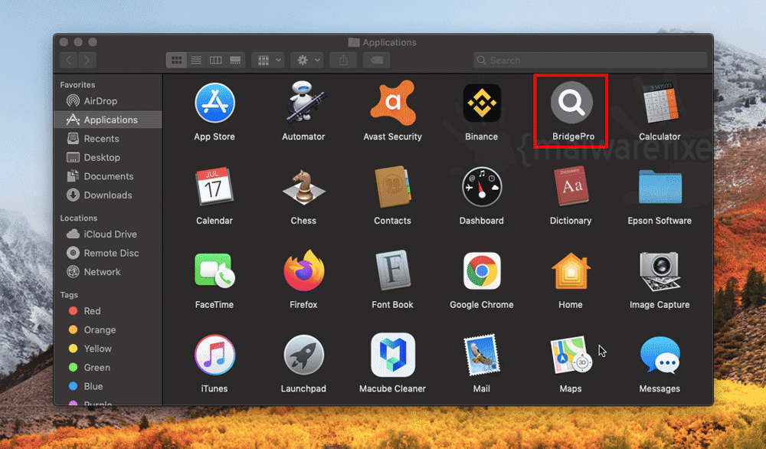Go forward with the right arrow
Viewport: 766px width, 449px height.
point(87,60)
